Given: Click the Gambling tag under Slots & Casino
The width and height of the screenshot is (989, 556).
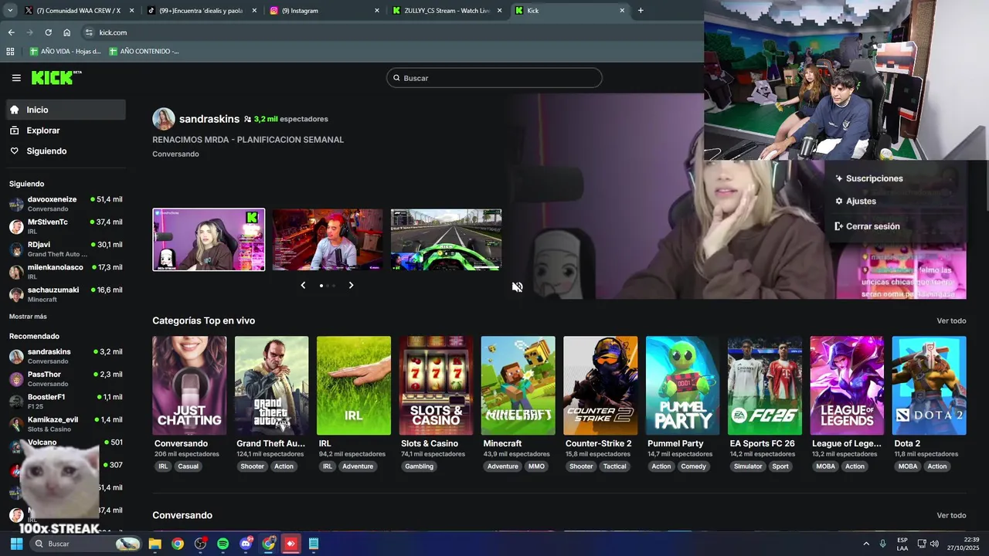Looking at the screenshot, I should pyautogui.click(x=420, y=466).
